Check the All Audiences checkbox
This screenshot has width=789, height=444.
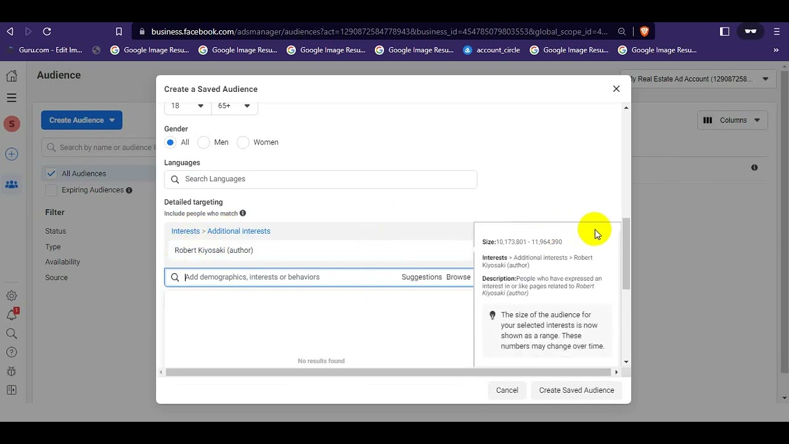pyautogui.click(x=51, y=173)
